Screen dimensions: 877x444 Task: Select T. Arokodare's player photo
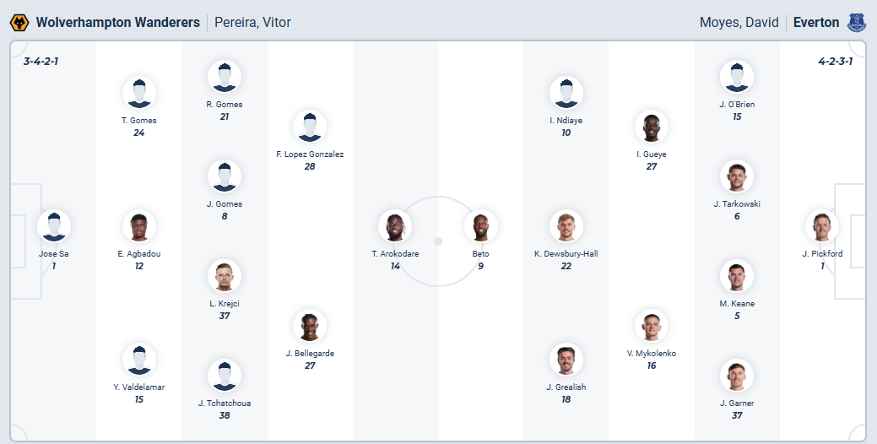point(395,226)
